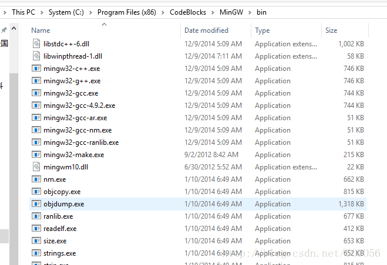Image resolution: width=387 pixels, height=265 pixels.
Task: Open breadcrumb dropdown after This PC
Action: point(42,12)
